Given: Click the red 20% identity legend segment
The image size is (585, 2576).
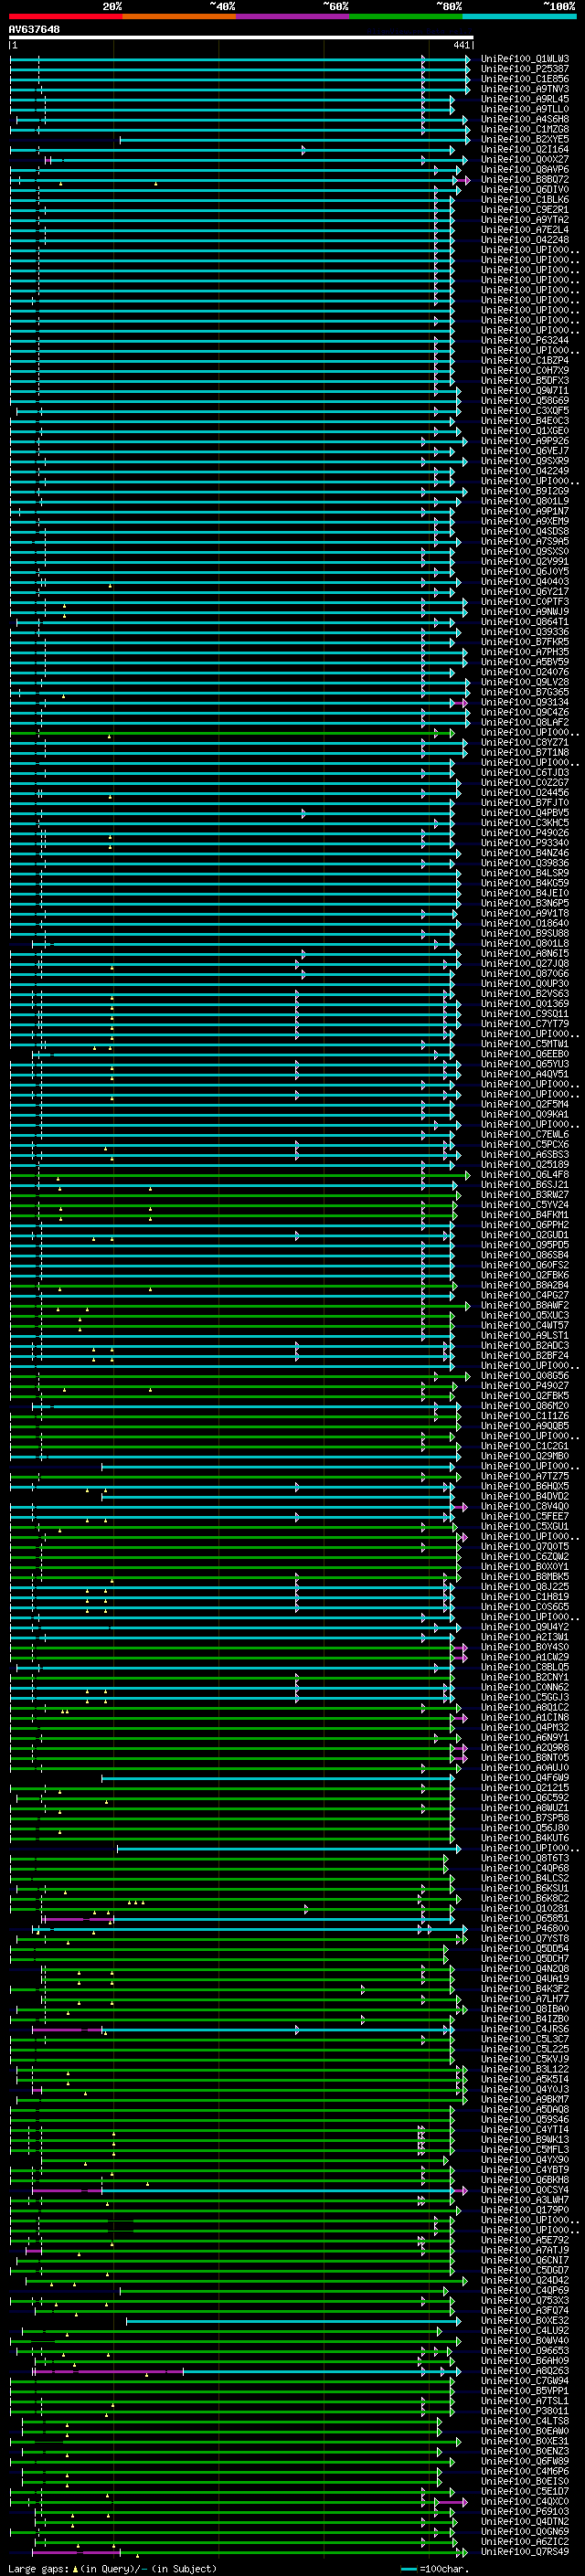Looking at the screenshot, I should click(x=65, y=17).
